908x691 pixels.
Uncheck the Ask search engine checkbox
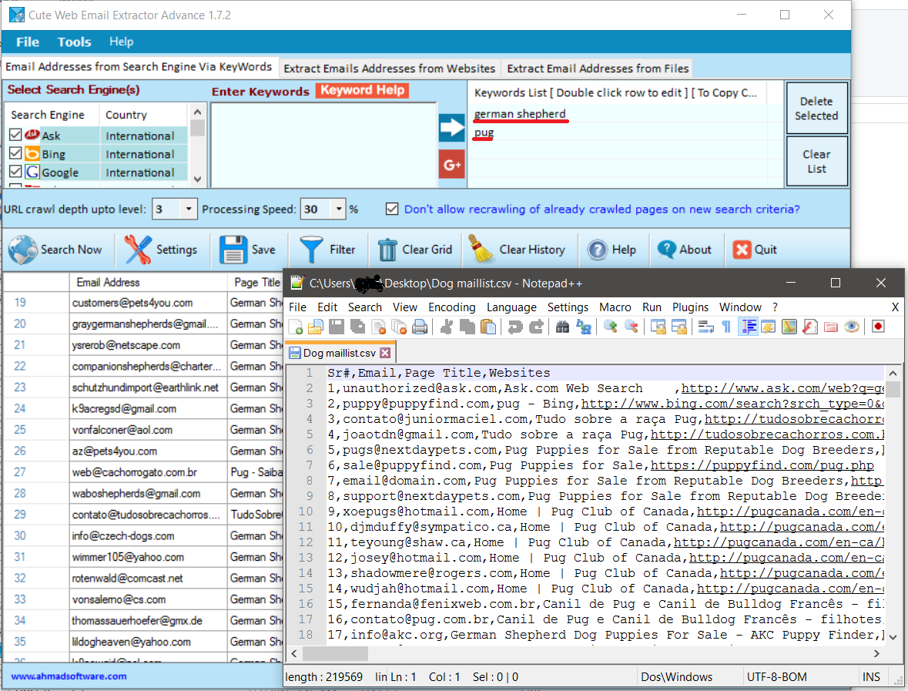(x=15, y=135)
